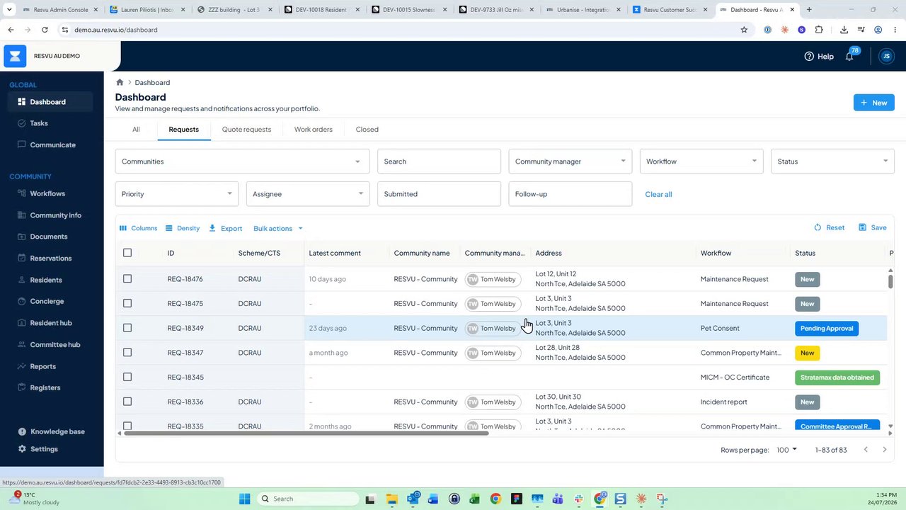The height and width of the screenshot is (510, 906).
Task: Click the Clear all filters link
Action: point(658,194)
